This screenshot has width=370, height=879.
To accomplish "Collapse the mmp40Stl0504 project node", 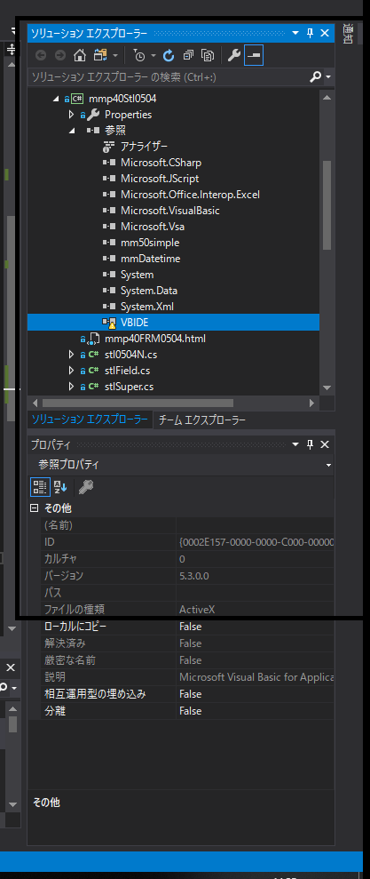I will [55, 99].
